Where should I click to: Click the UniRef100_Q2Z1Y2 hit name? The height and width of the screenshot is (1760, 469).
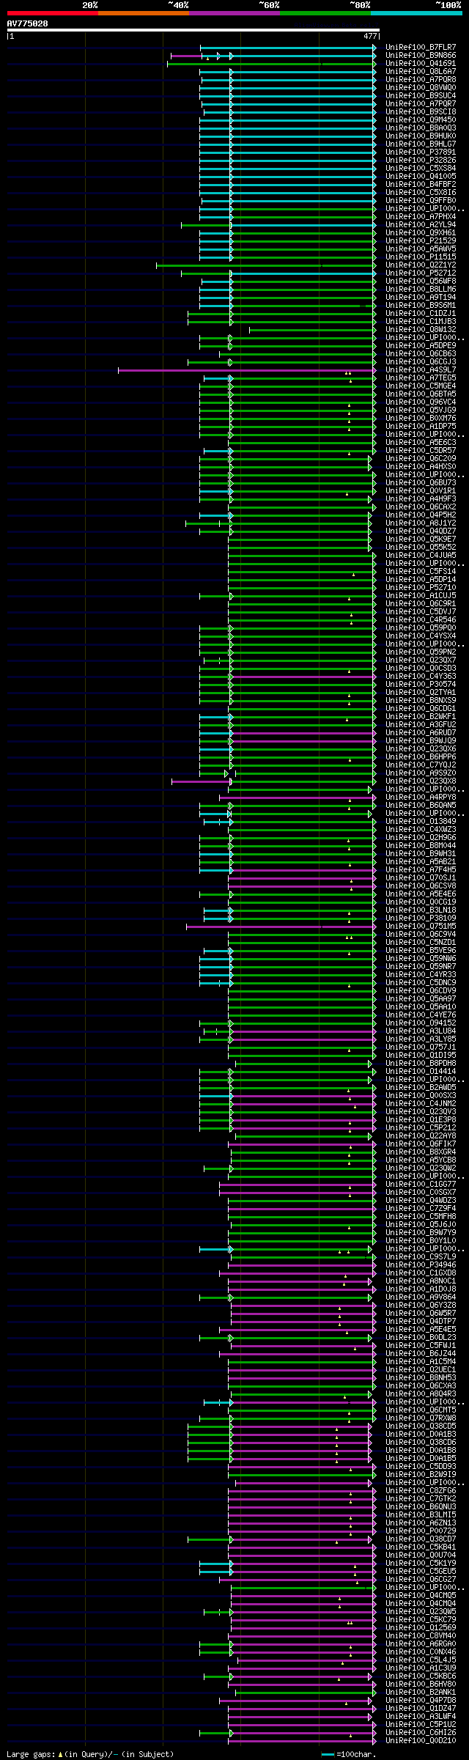pos(421,265)
